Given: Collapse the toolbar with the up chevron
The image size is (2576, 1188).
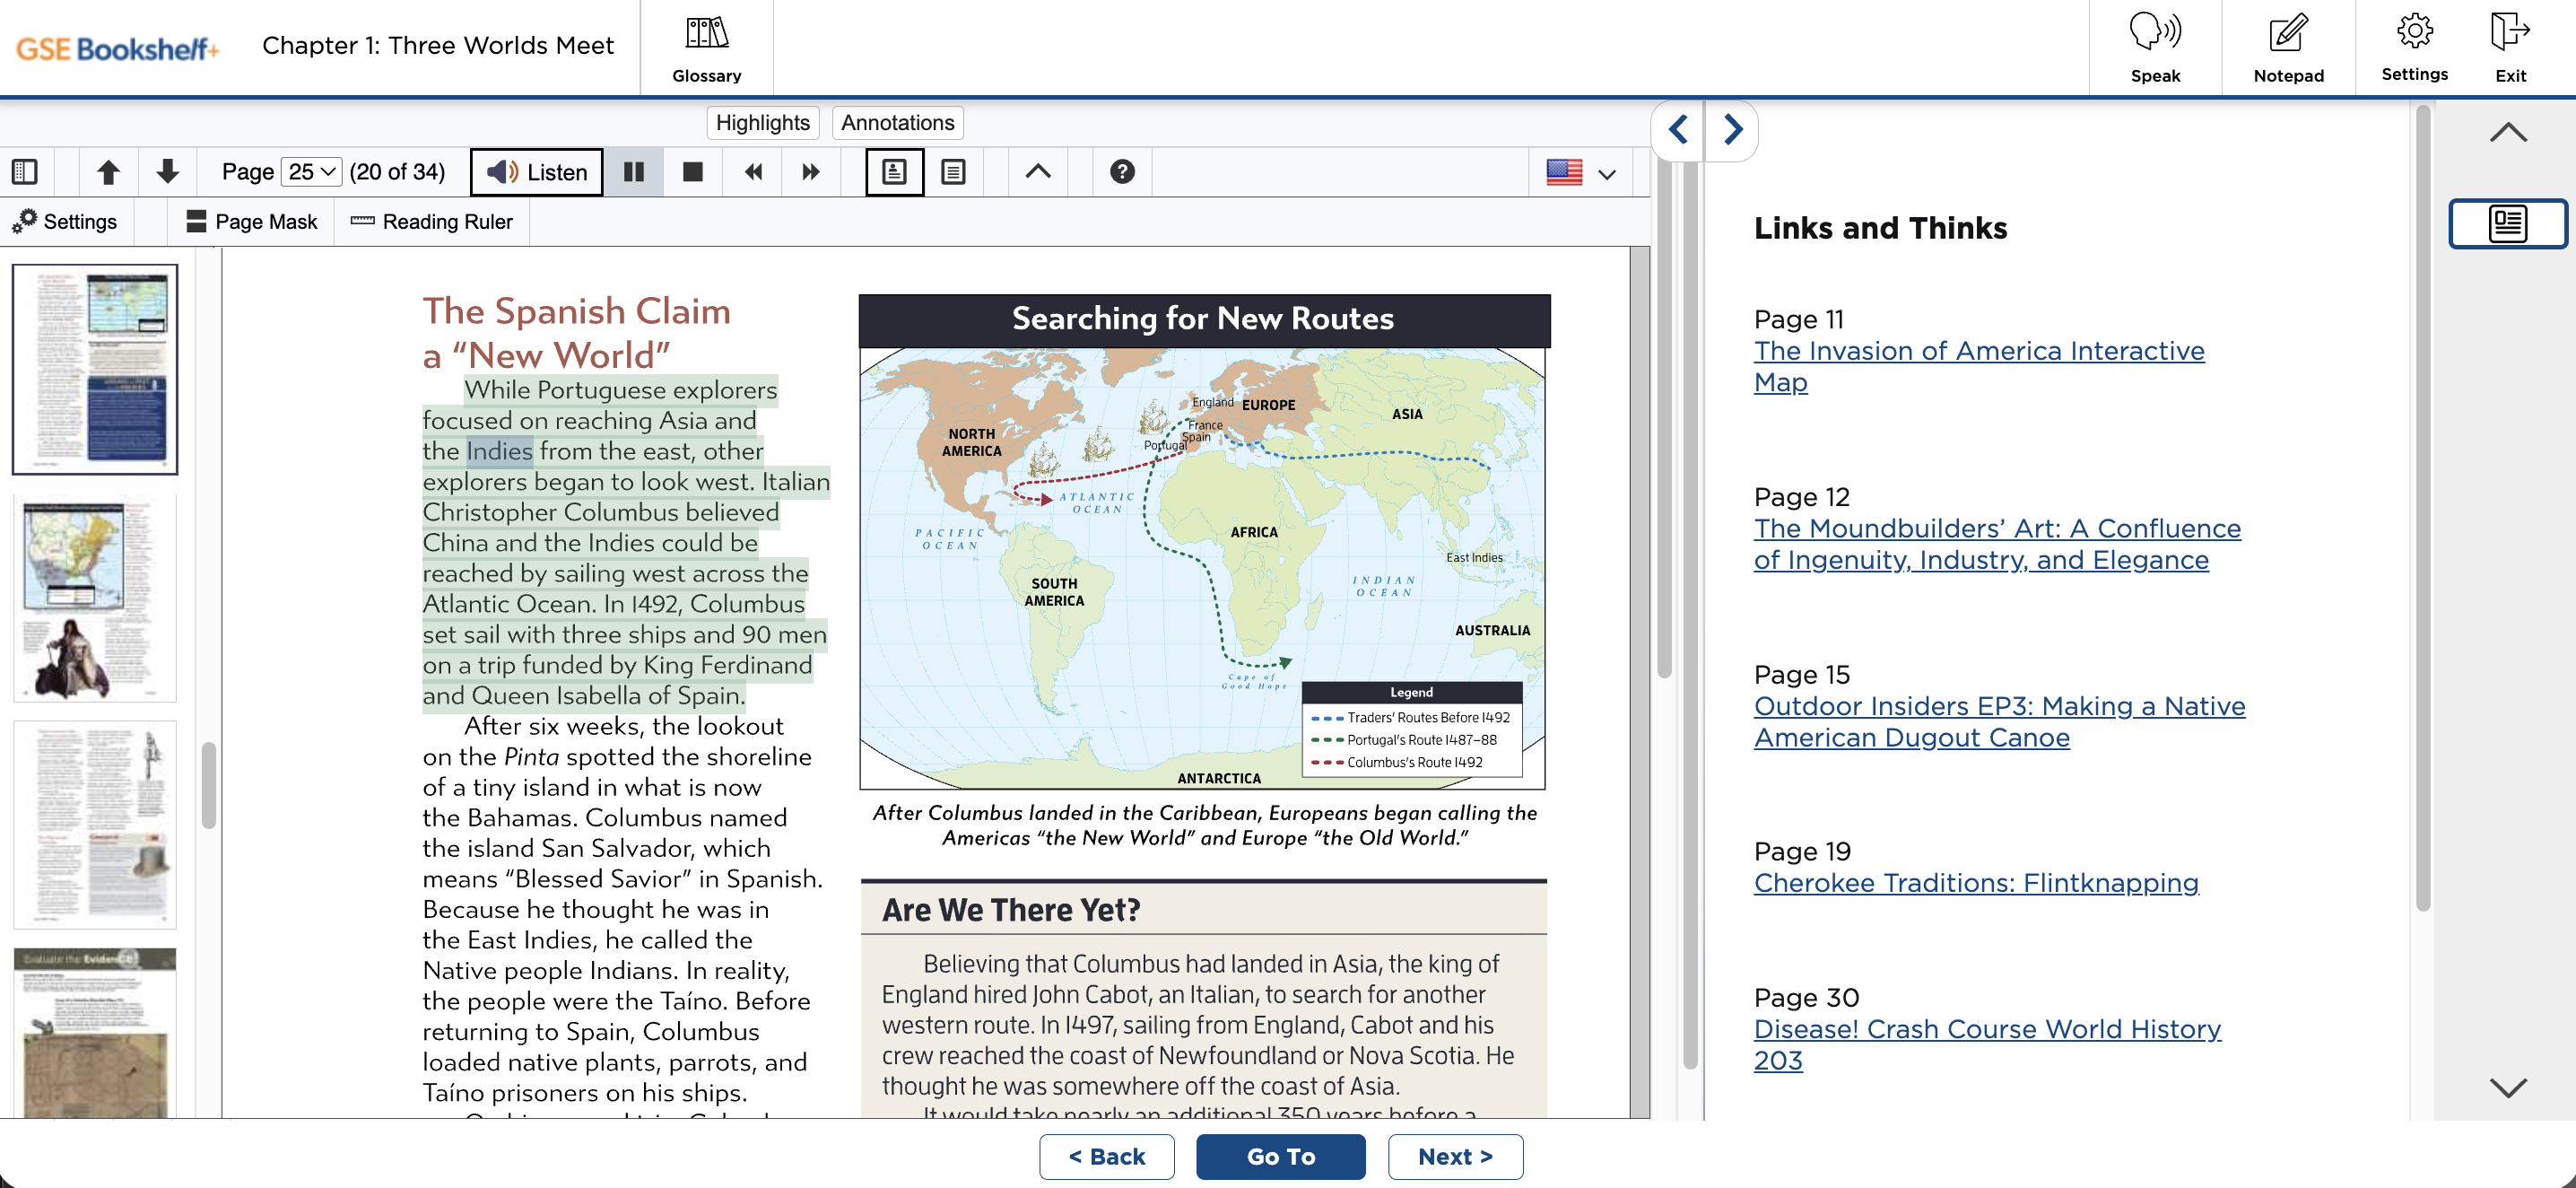Looking at the screenshot, I should coord(1038,172).
